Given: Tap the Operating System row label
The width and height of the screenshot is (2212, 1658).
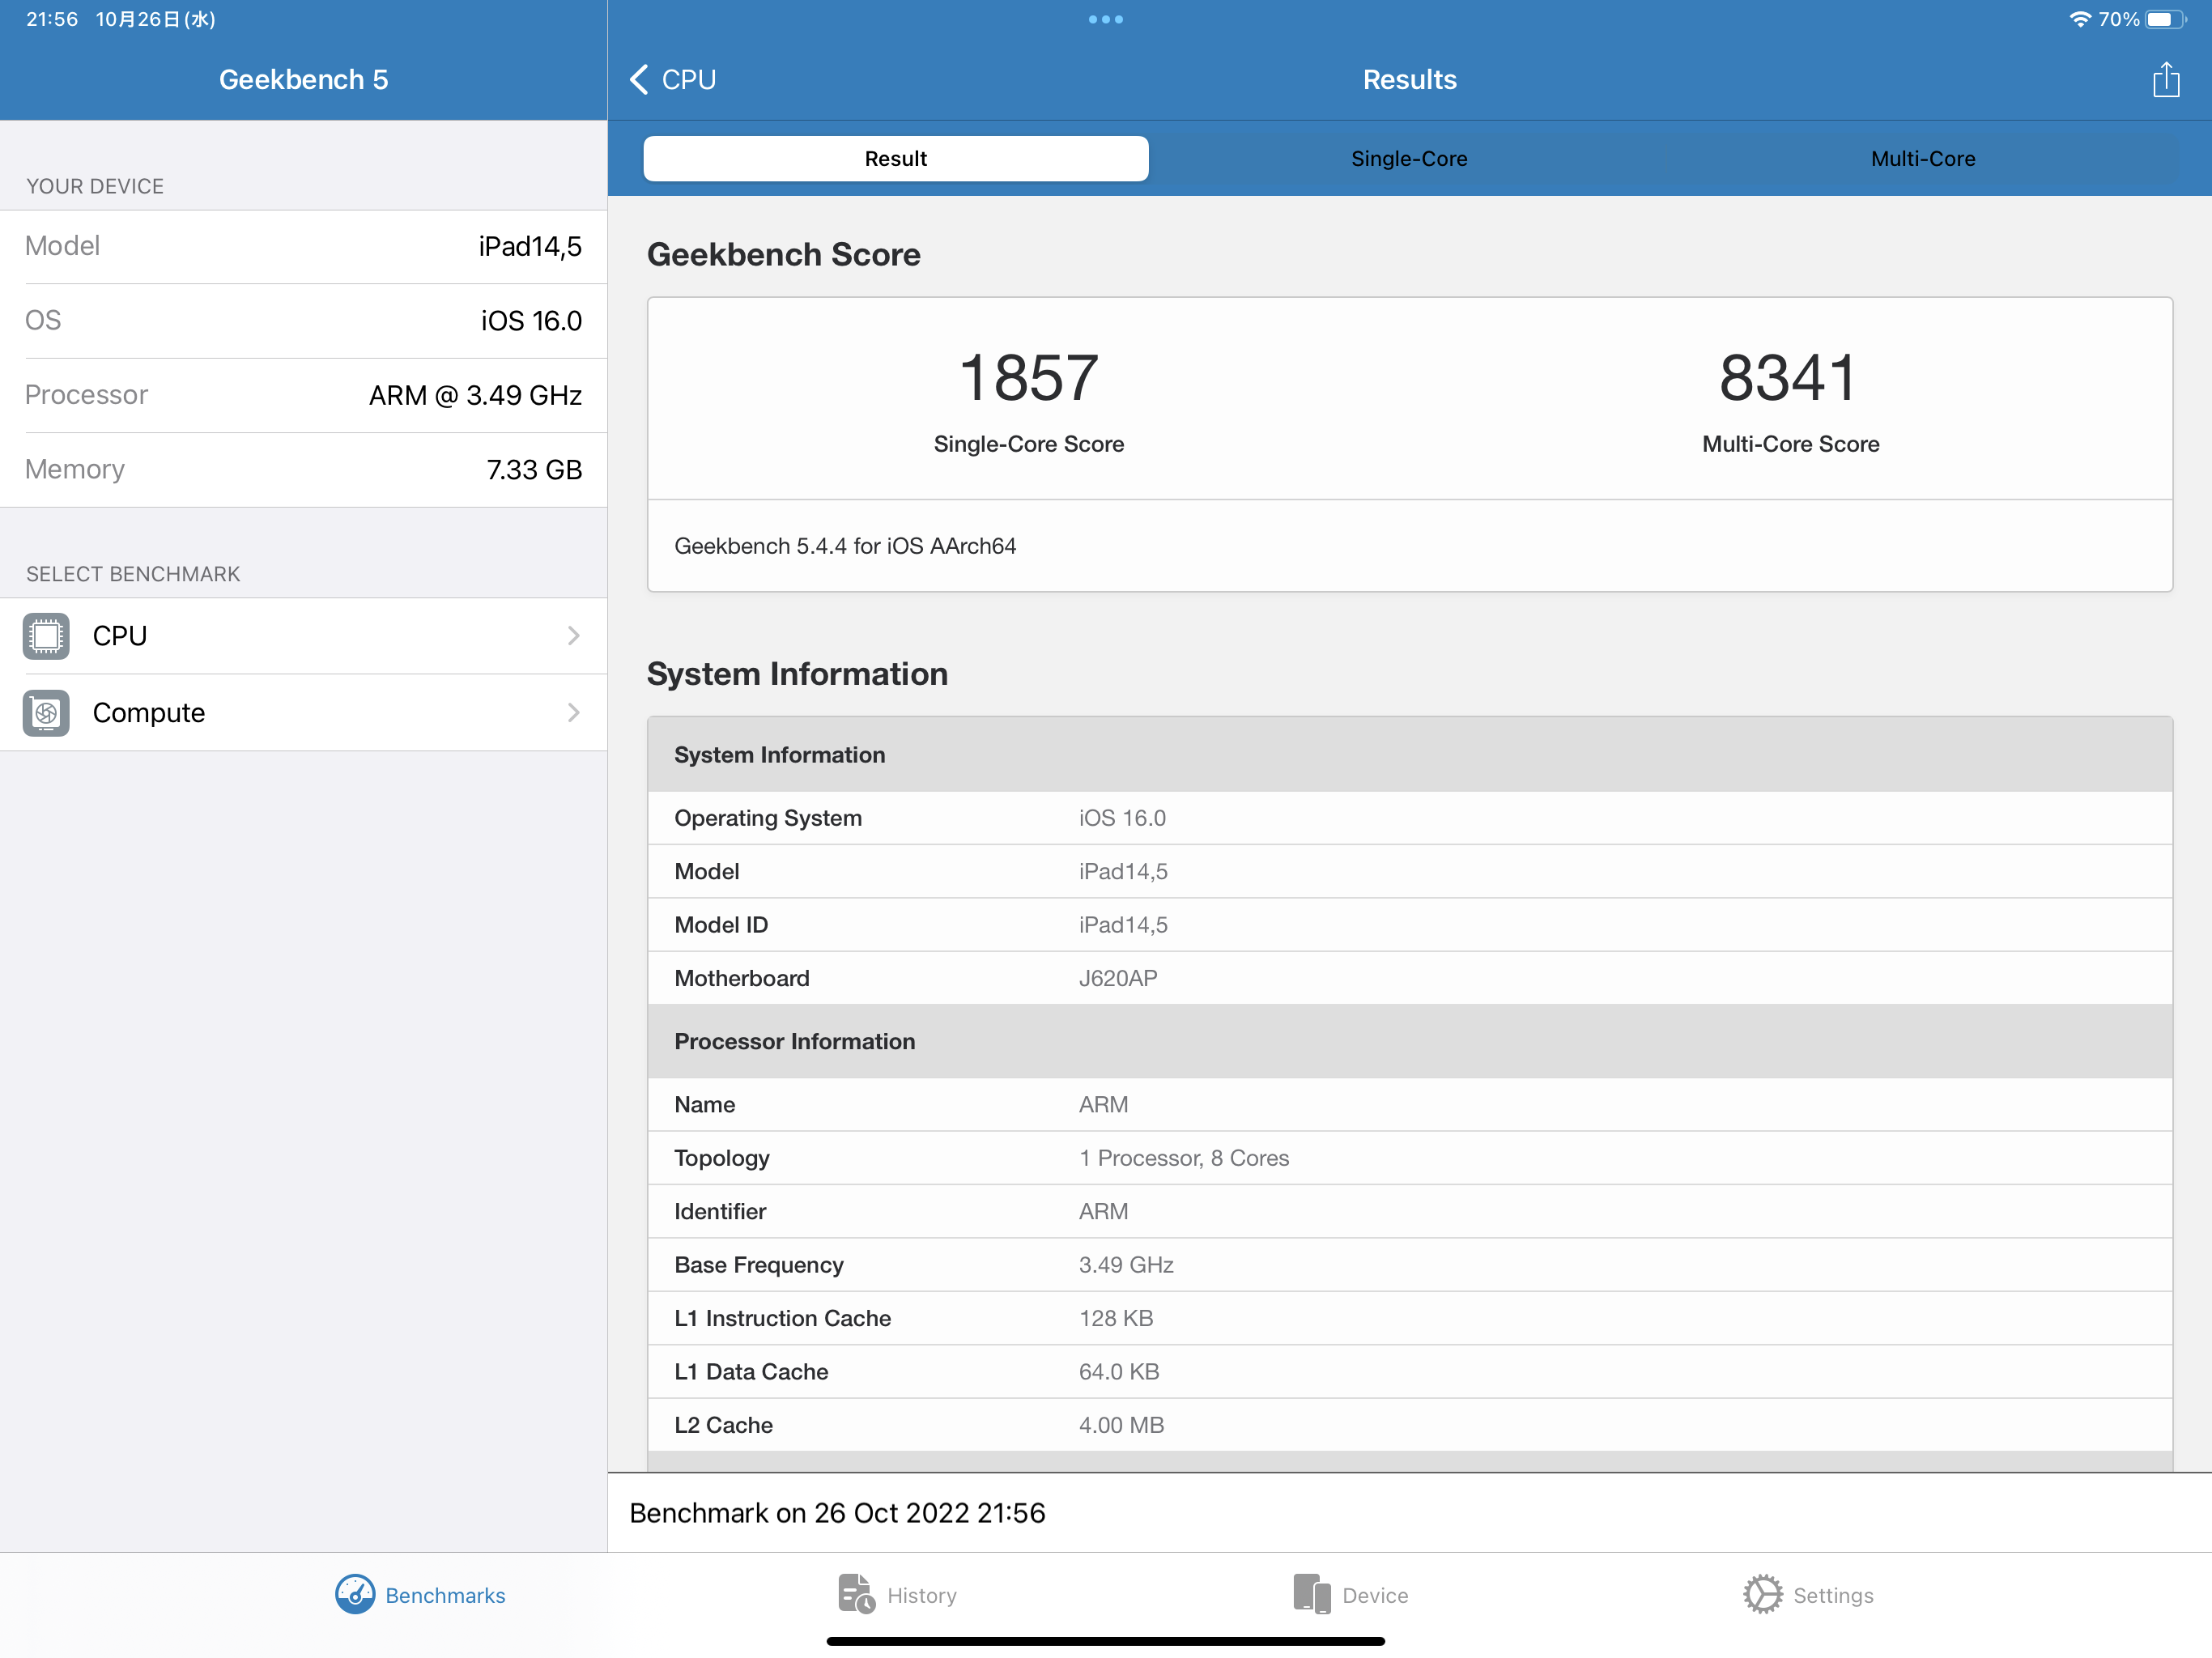Looking at the screenshot, I should tap(768, 818).
